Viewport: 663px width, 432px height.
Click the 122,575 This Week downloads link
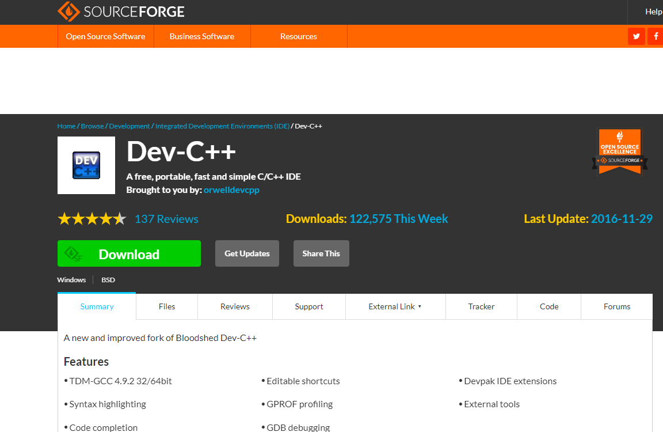pos(398,219)
